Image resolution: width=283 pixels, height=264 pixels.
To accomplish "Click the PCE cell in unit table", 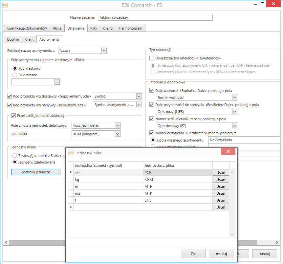I will [178, 172].
